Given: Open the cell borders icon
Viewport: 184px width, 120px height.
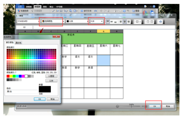Looking at the screenshot, I should (137, 22).
